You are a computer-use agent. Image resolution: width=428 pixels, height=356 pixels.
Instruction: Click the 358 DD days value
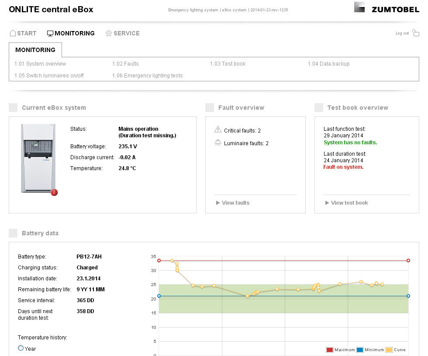click(85, 311)
